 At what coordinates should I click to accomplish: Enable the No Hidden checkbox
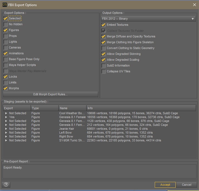tap(6, 24)
